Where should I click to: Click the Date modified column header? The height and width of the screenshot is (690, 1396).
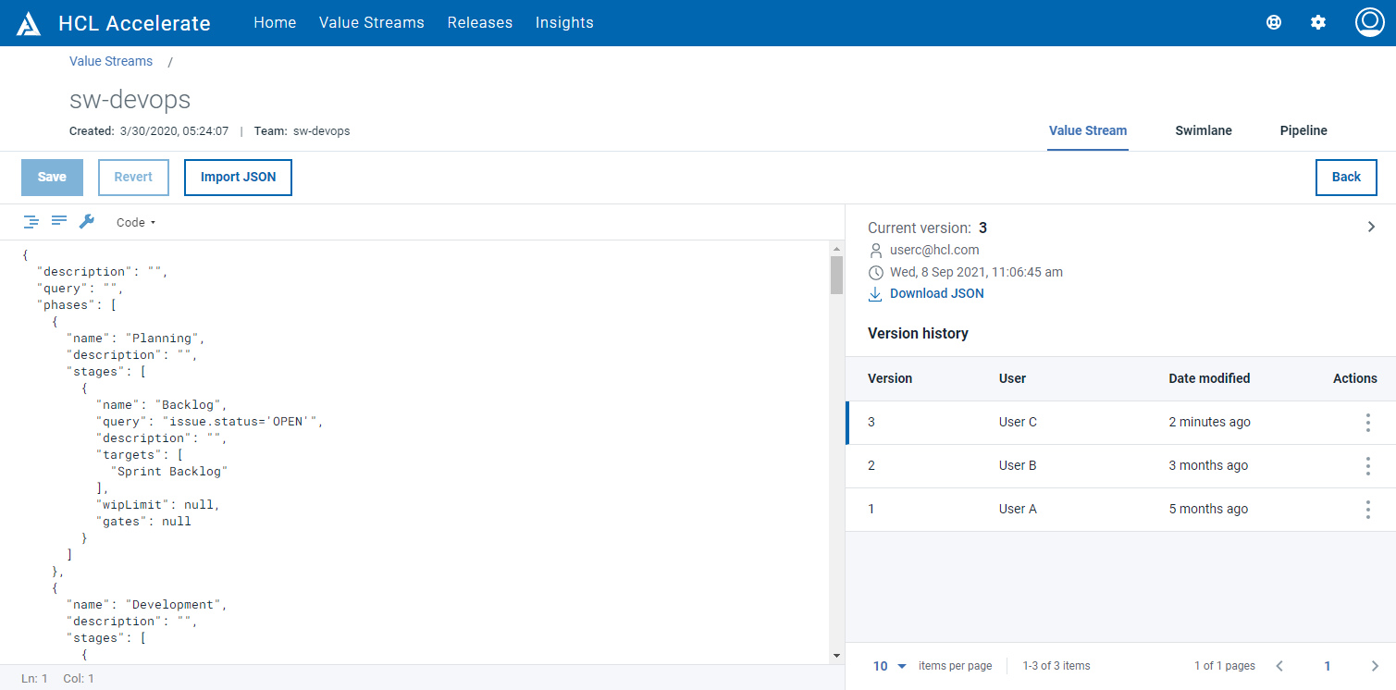(1209, 378)
